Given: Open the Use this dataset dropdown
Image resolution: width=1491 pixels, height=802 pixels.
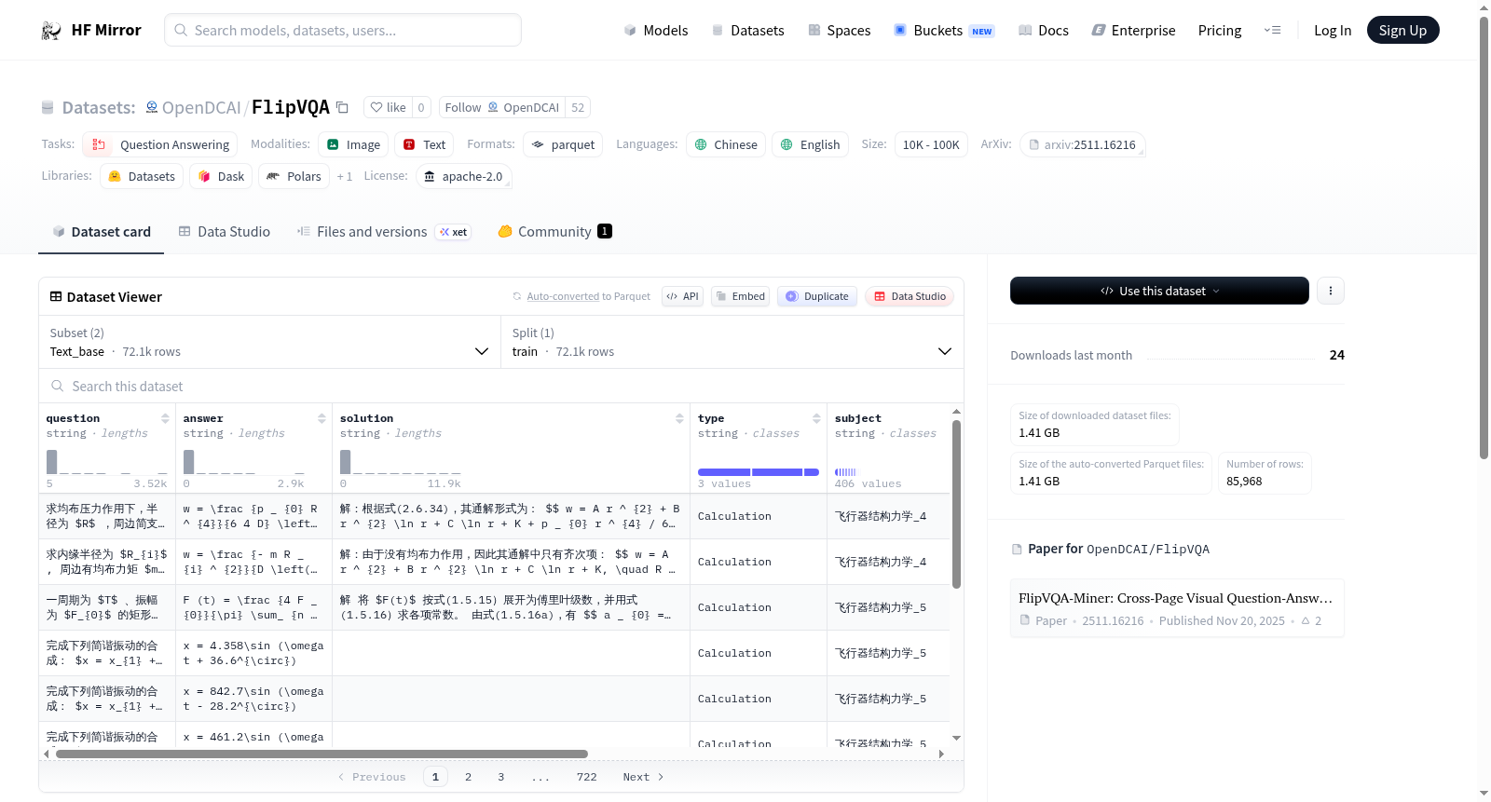Looking at the screenshot, I should pyautogui.click(x=1159, y=291).
